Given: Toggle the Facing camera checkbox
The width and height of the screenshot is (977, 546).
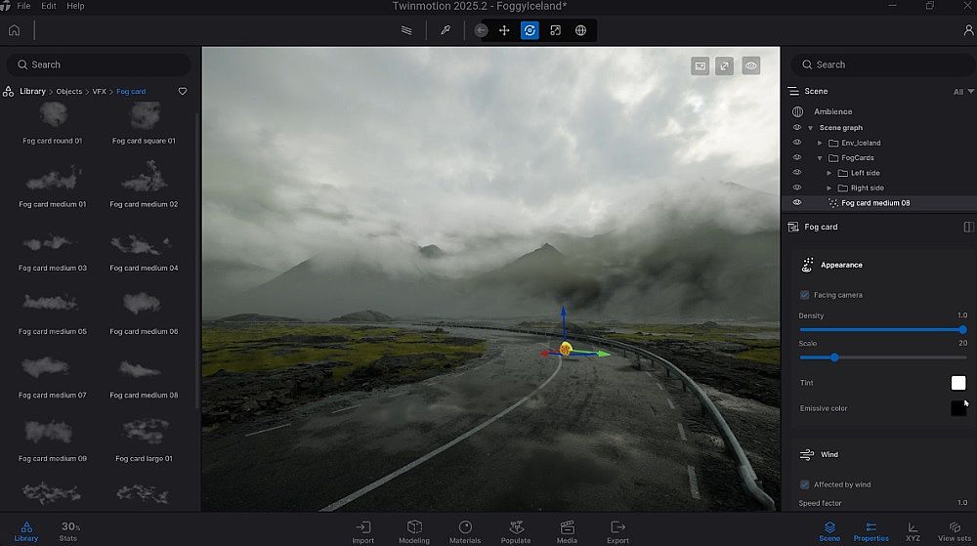Looking at the screenshot, I should click(x=805, y=295).
